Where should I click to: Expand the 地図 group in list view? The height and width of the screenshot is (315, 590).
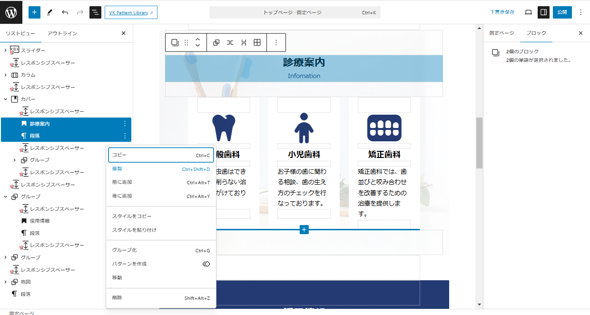(x=5, y=282)
